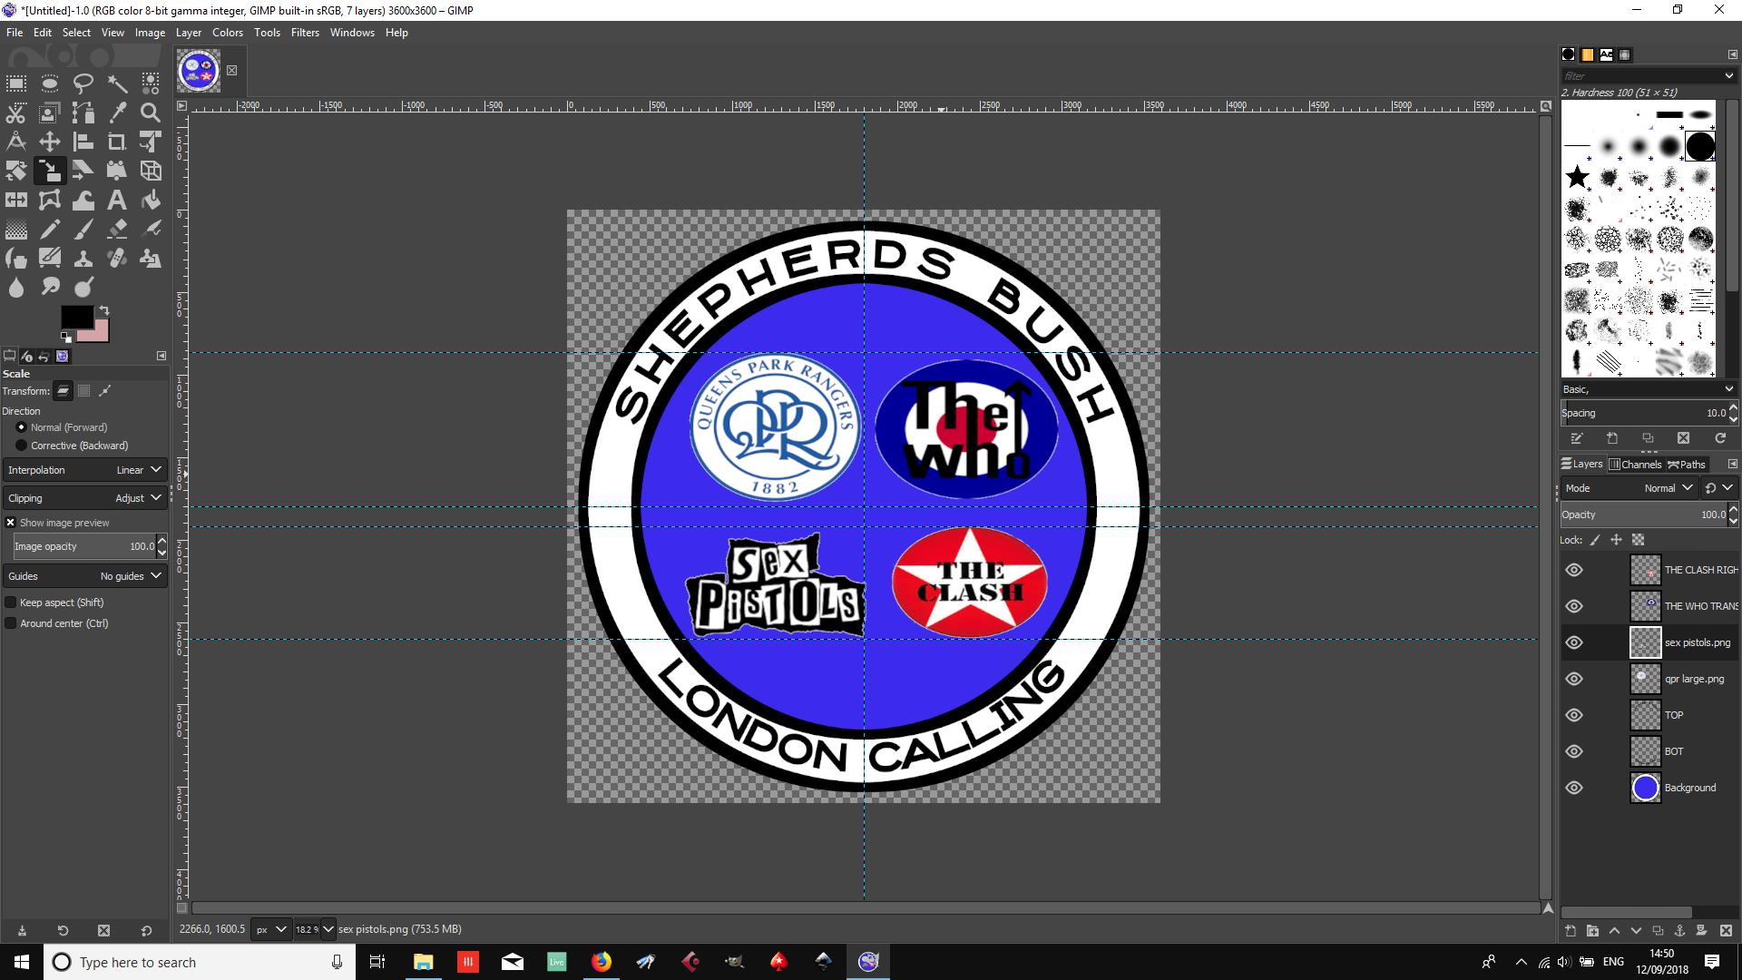The width and height of the screenshot is (1742, 980).
Task: Swap foreground and background colors
Action: click(x=104, y=310)
